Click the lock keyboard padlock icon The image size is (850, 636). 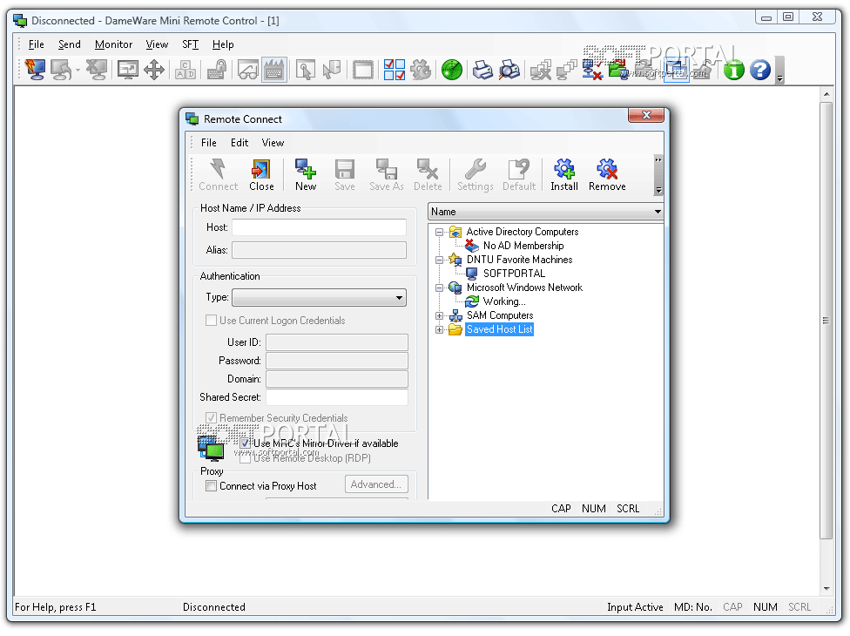(216, 70)
